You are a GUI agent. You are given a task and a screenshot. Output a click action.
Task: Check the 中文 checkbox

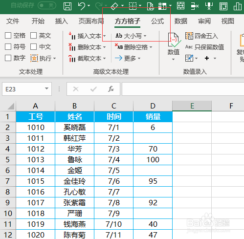coord(33,47)
